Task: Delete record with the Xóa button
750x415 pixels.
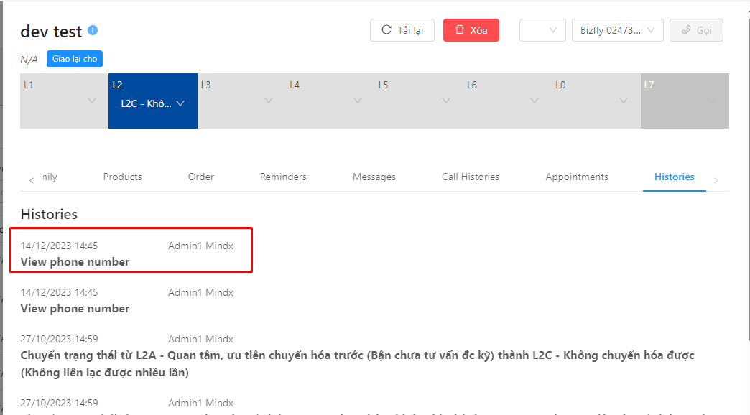Action: pyautogui.click(x=471, y=30)
